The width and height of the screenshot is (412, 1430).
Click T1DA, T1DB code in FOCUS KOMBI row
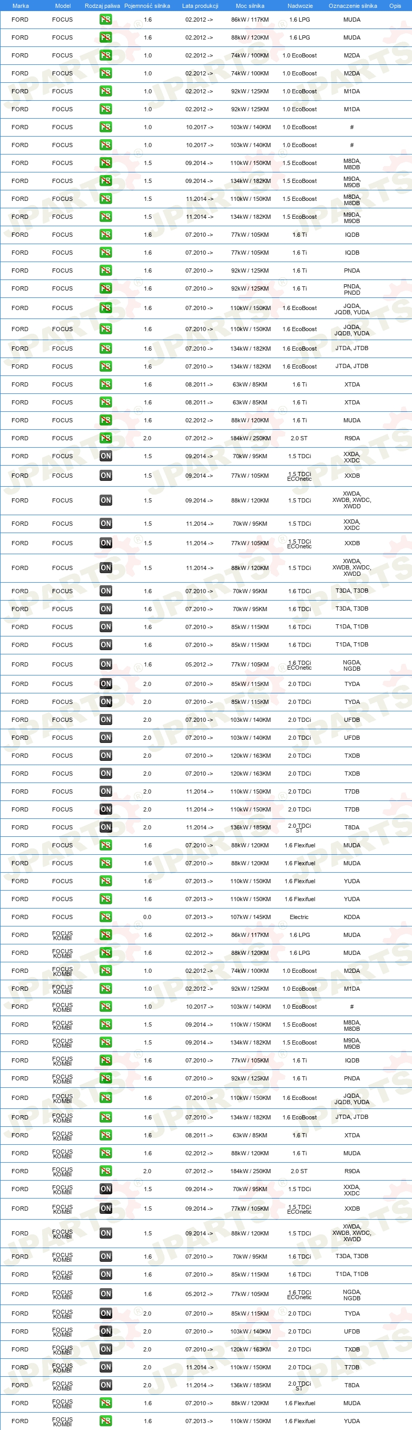click(x=351, y=1274)
